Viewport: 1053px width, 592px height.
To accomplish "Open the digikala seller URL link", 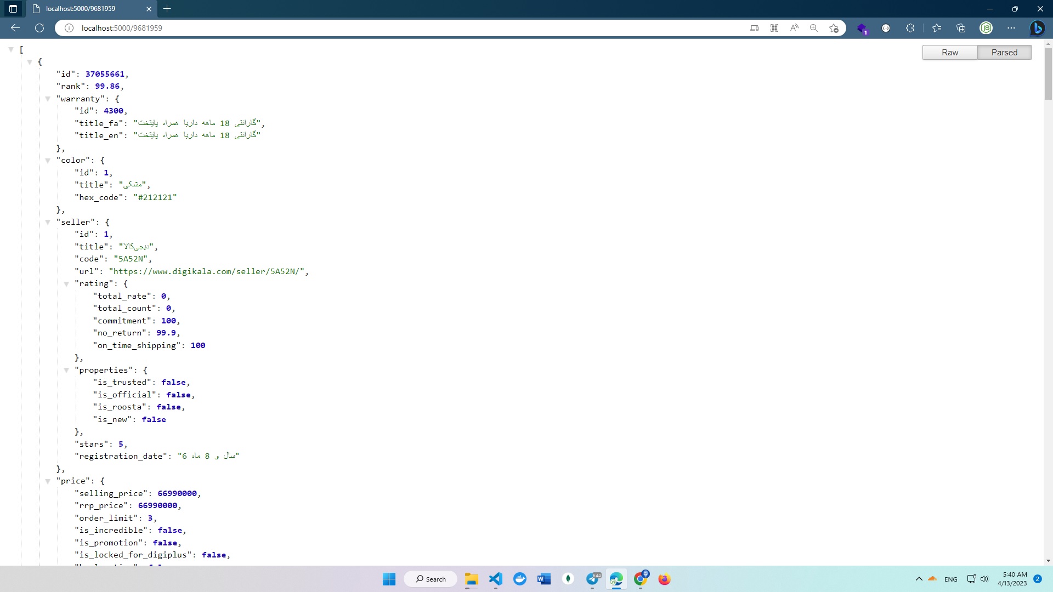I will [x=208, y=271].
